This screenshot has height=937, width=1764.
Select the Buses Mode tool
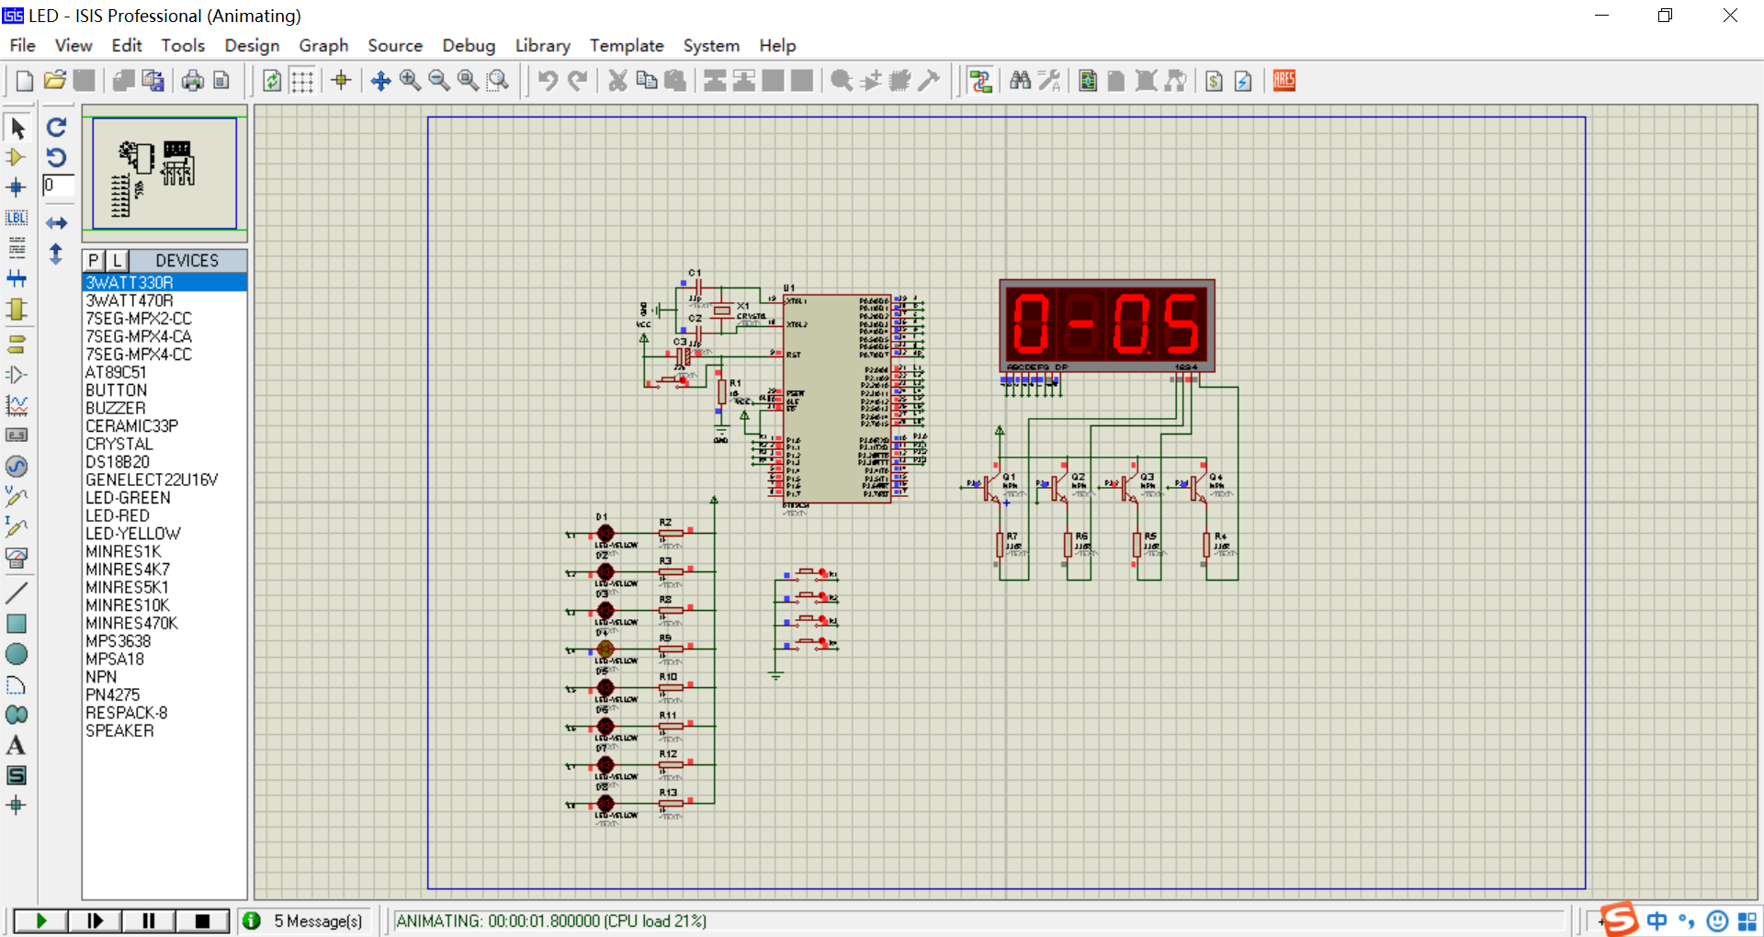(x=17, y=278)
